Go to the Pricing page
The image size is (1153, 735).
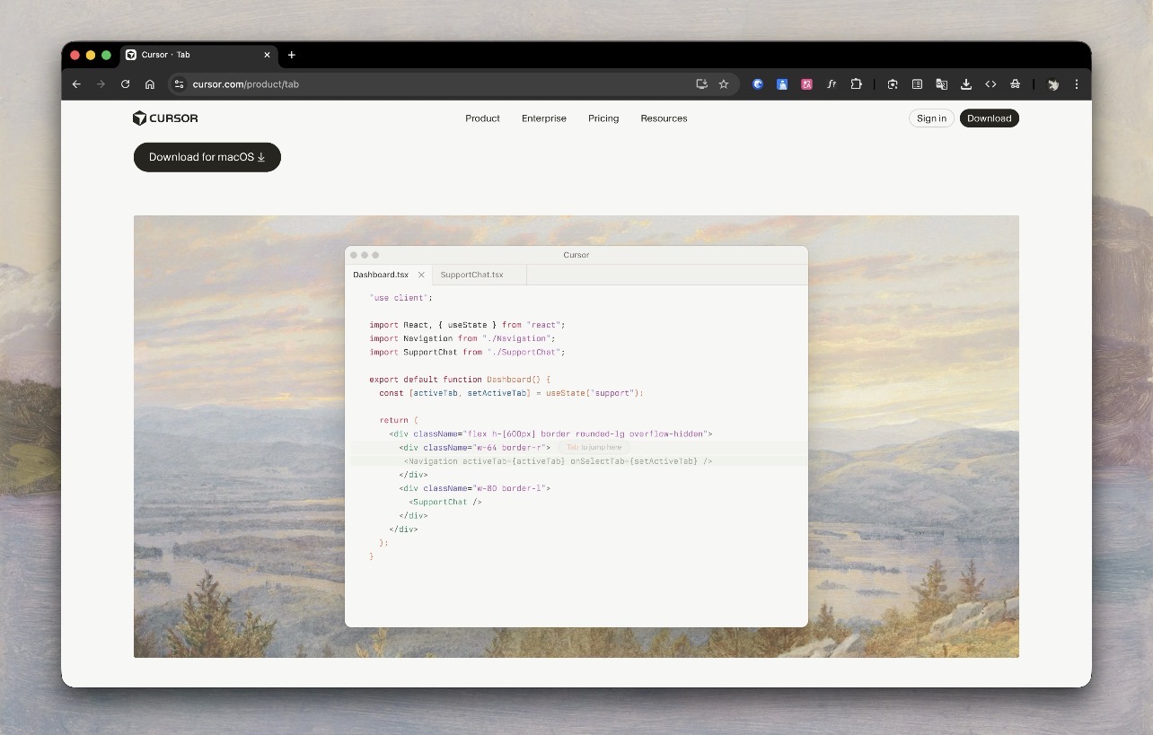point(603,118)
